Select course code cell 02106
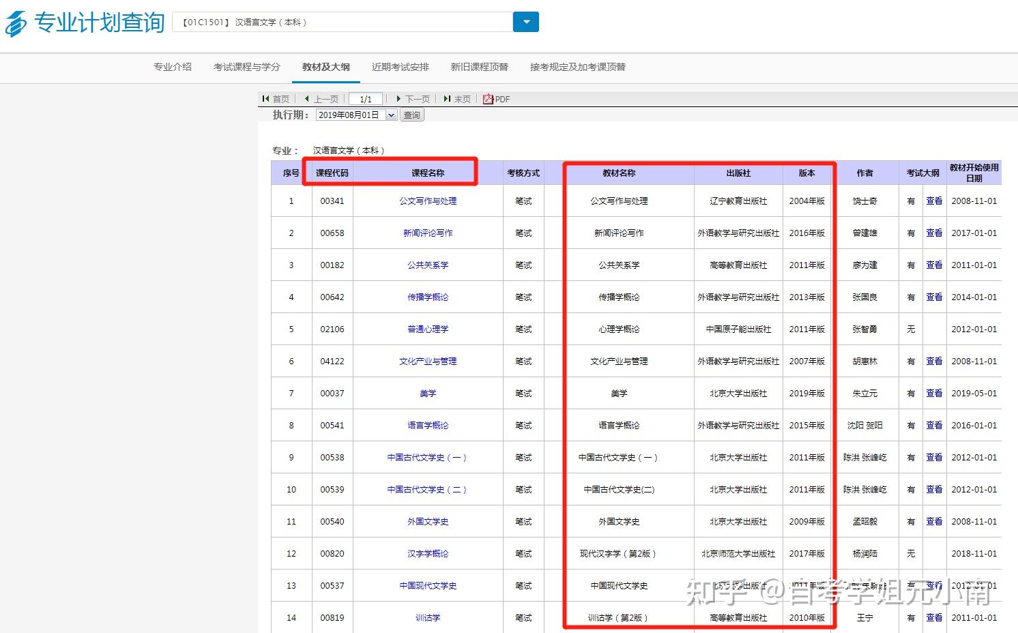The width and height of the screenshot is (1018, 633). [332, 329]
